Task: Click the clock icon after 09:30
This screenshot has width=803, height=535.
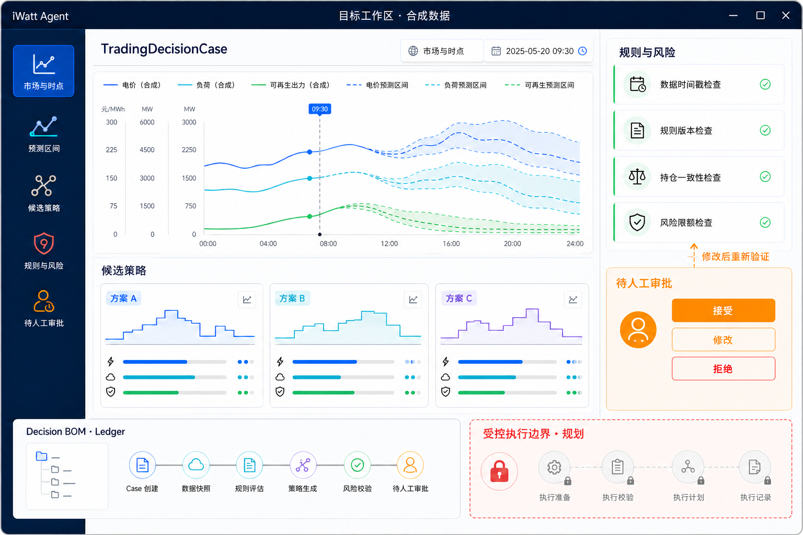Action: point(582,51)
